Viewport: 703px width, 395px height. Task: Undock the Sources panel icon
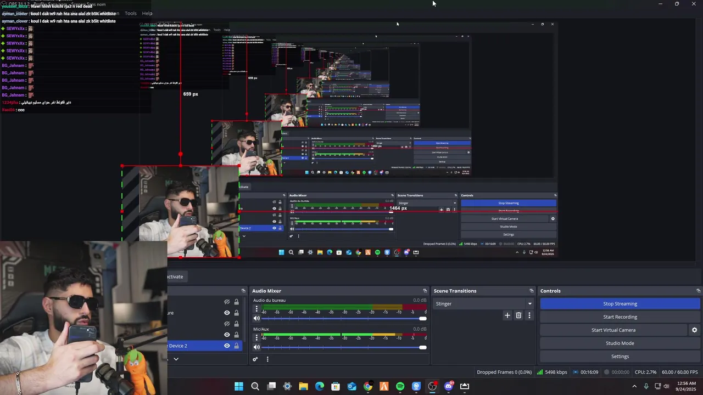[243, 291]
